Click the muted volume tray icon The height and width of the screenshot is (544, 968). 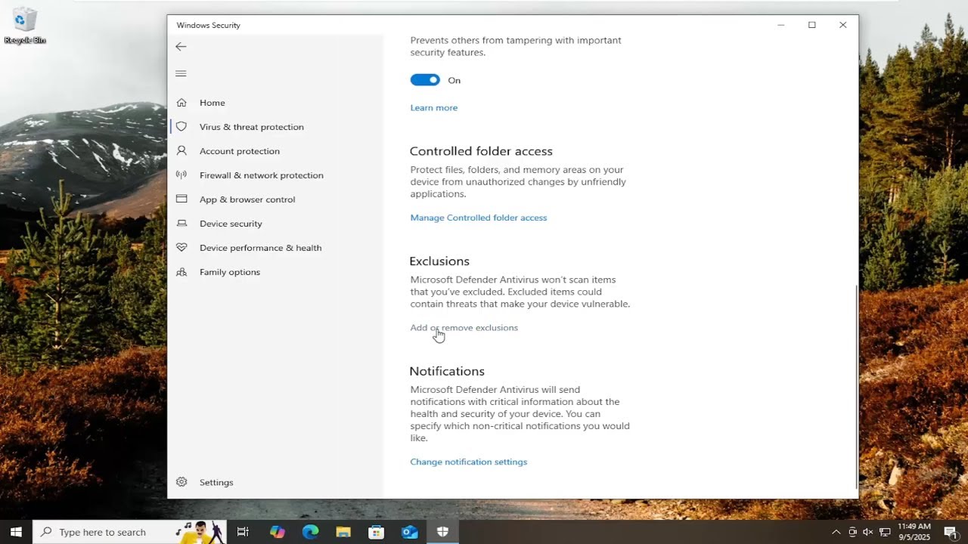click(868, 532)
